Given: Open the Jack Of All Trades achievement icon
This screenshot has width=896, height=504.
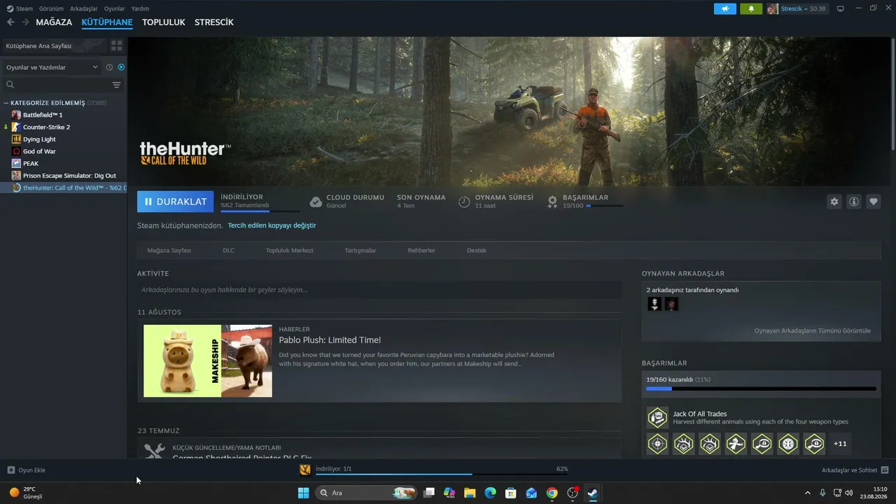Looking at the screenshot, I should tap(657, 418).
